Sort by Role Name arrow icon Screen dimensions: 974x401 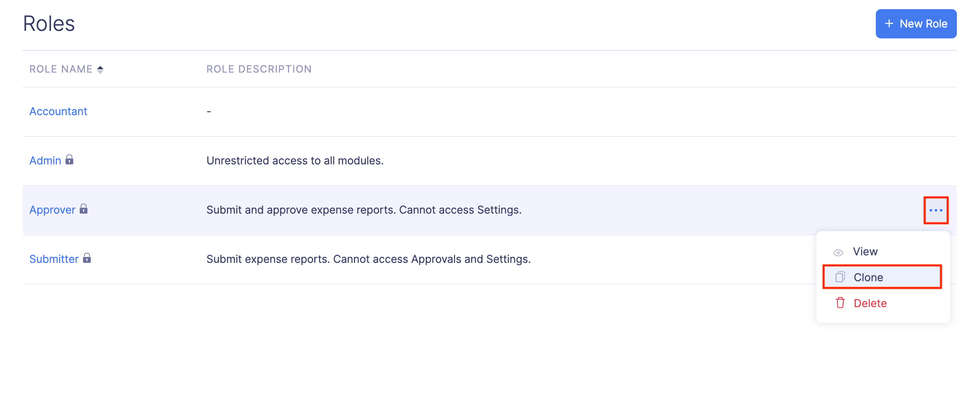coord(100,70)
